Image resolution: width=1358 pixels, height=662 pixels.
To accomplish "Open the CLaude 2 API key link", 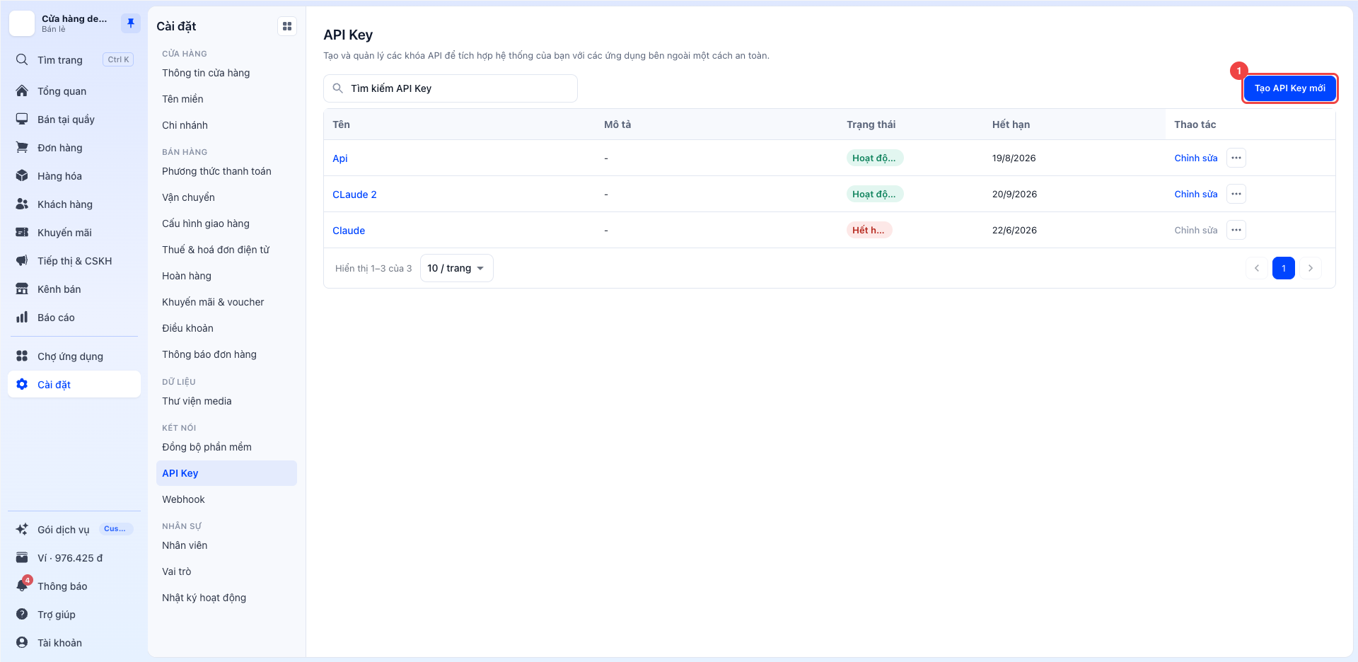I will [354, 194].
